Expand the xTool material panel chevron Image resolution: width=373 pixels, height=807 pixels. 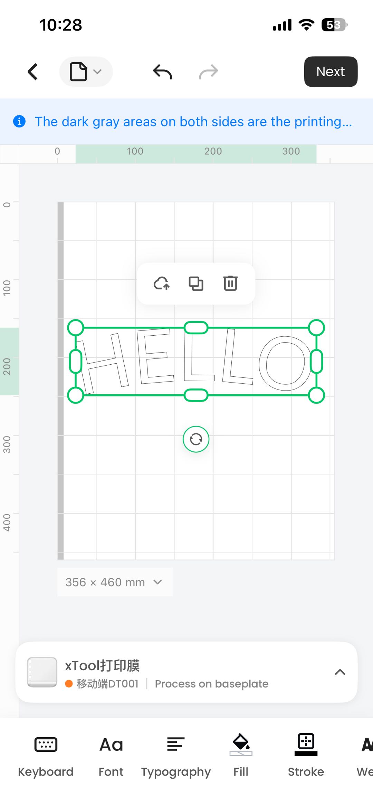point(340,672)
